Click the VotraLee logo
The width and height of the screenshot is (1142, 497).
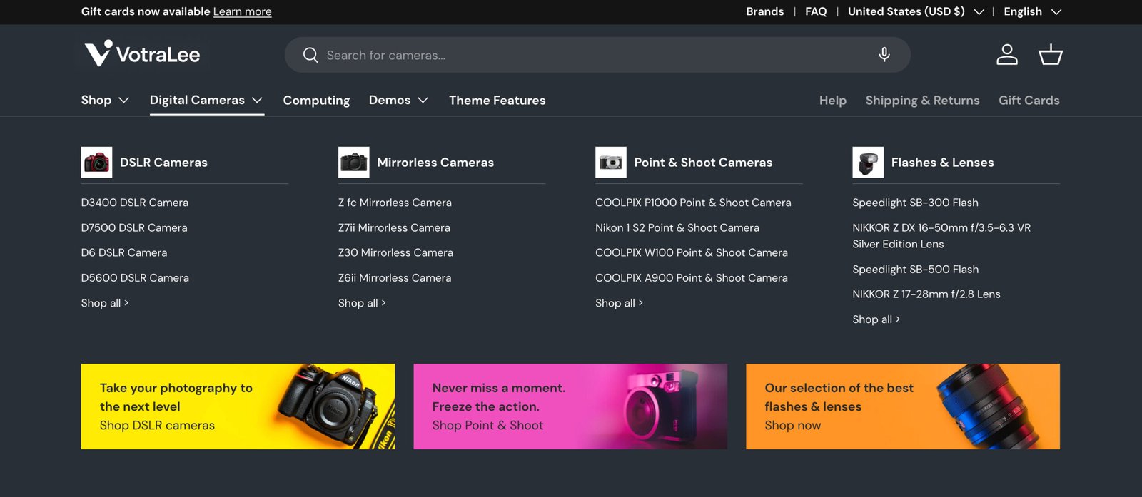[142, 54]
